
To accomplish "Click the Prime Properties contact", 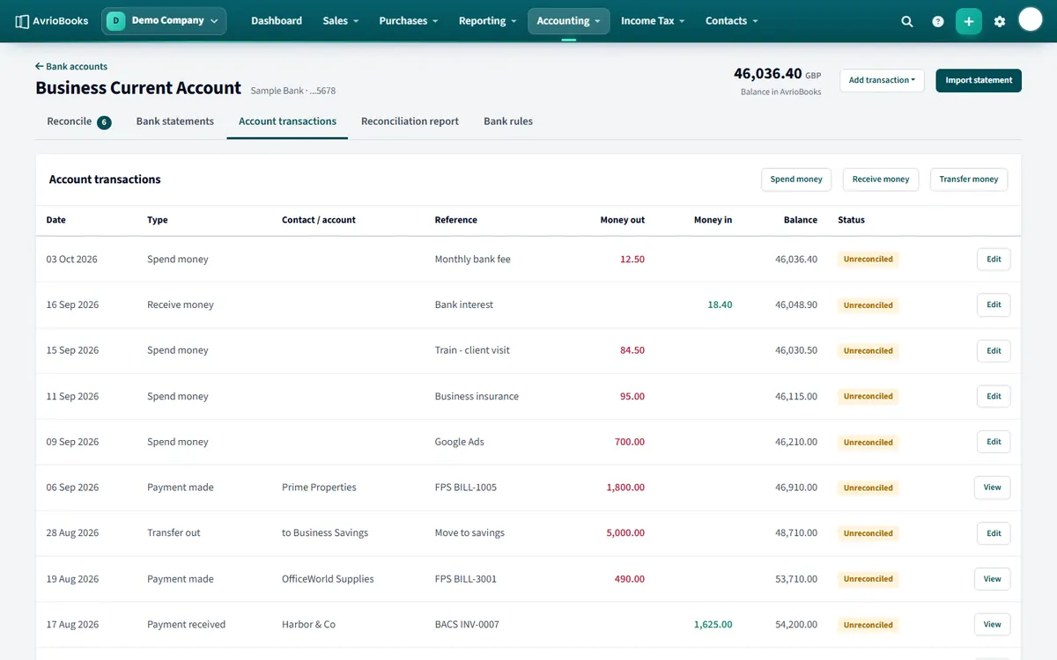I will pyautogui.click(x=319, y=488).
